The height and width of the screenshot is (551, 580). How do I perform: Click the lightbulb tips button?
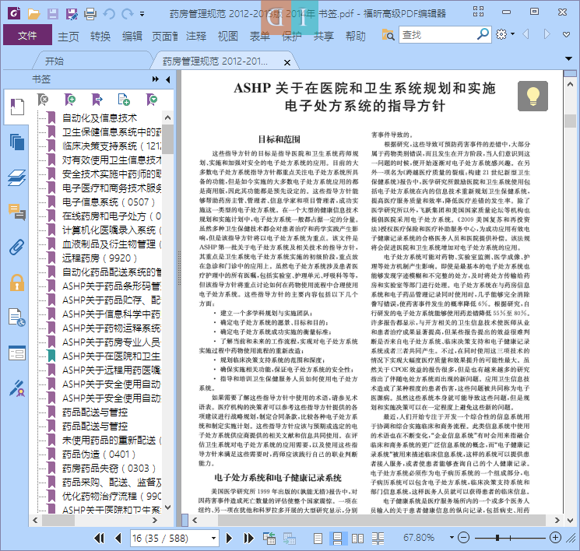point(533,97)
